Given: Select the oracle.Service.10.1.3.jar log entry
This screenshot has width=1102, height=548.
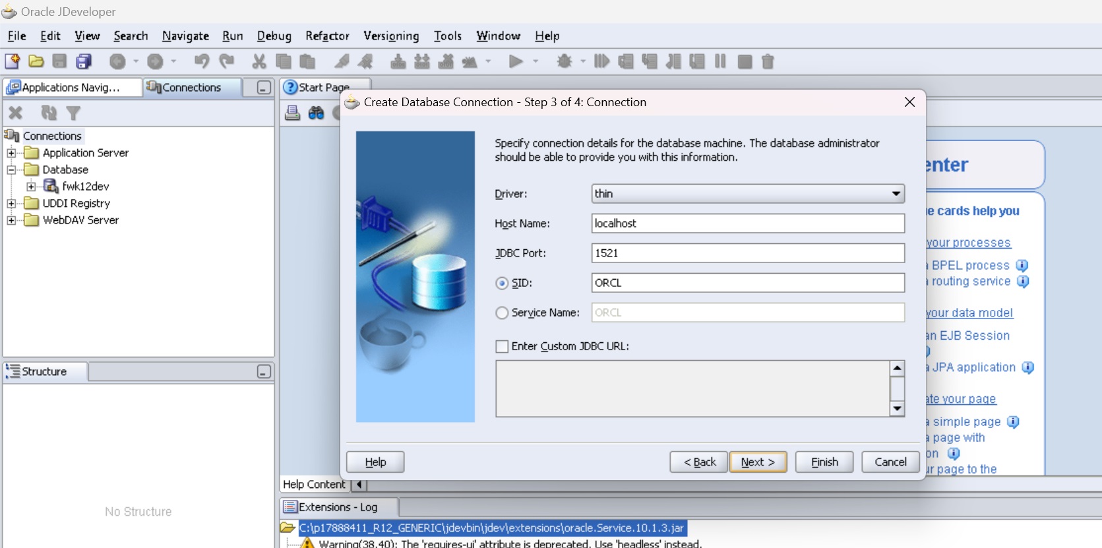Looking at the screenshot, I should click(491, 528).
